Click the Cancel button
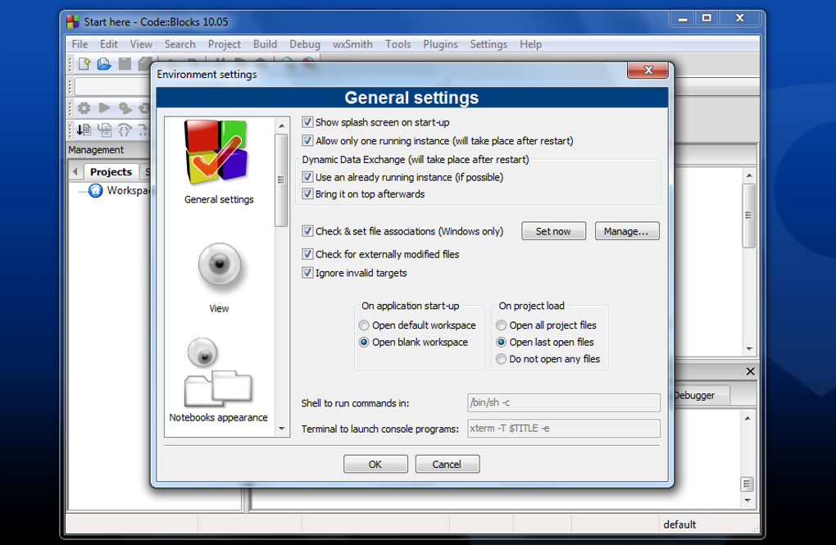The width and height of the screenshot is (836, 545). tap(448, 464)
